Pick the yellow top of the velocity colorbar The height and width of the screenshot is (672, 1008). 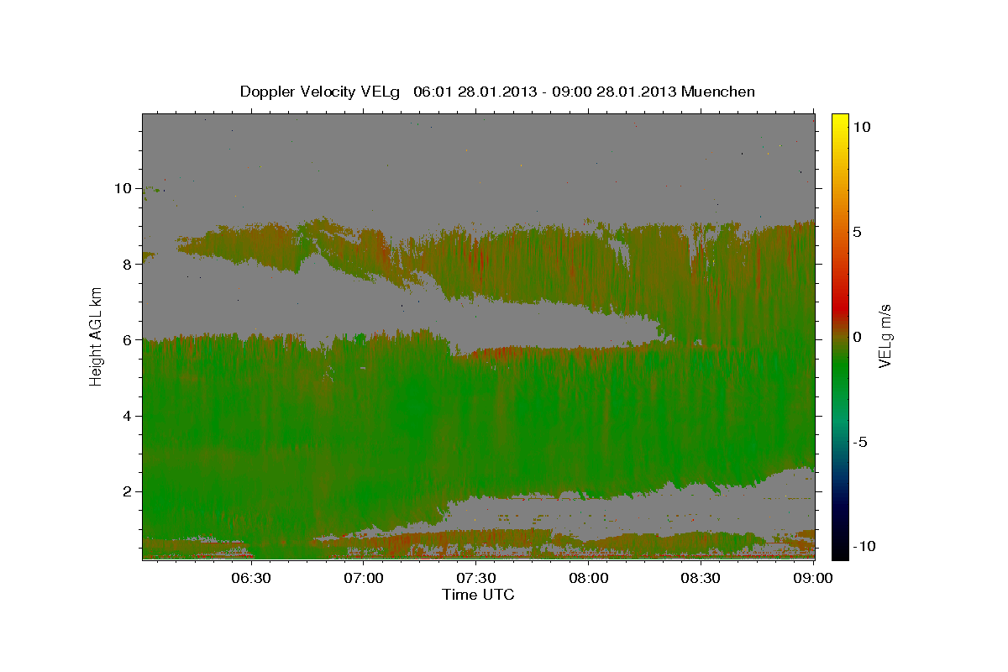(x=839, y=120)
